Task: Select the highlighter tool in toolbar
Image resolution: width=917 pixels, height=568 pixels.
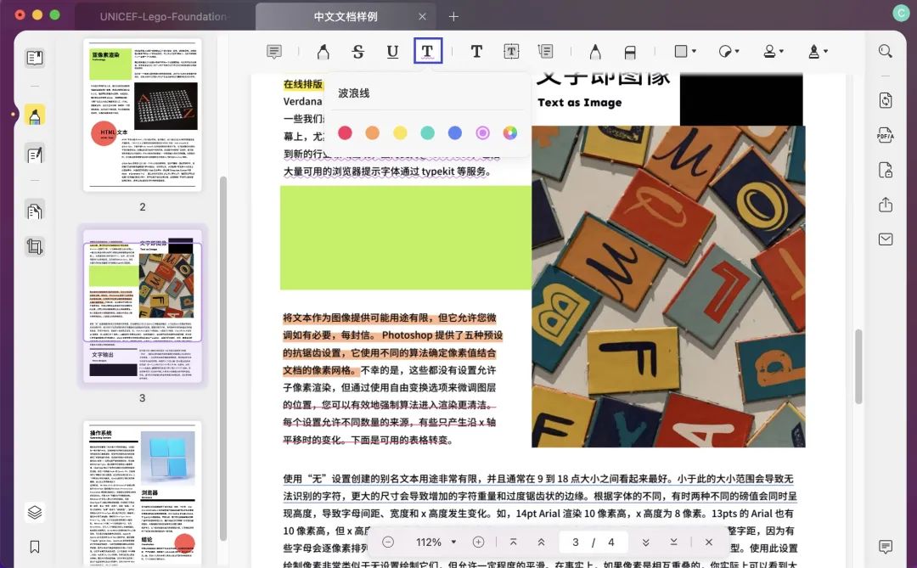Action: pos(323,52)
